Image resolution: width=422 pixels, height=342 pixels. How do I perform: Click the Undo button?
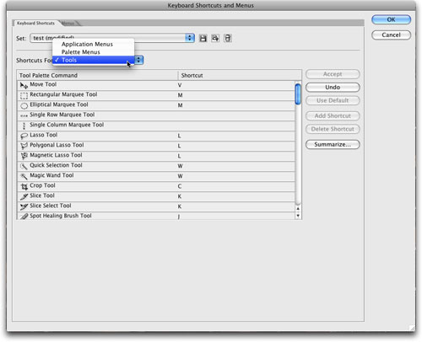[333, 88]
